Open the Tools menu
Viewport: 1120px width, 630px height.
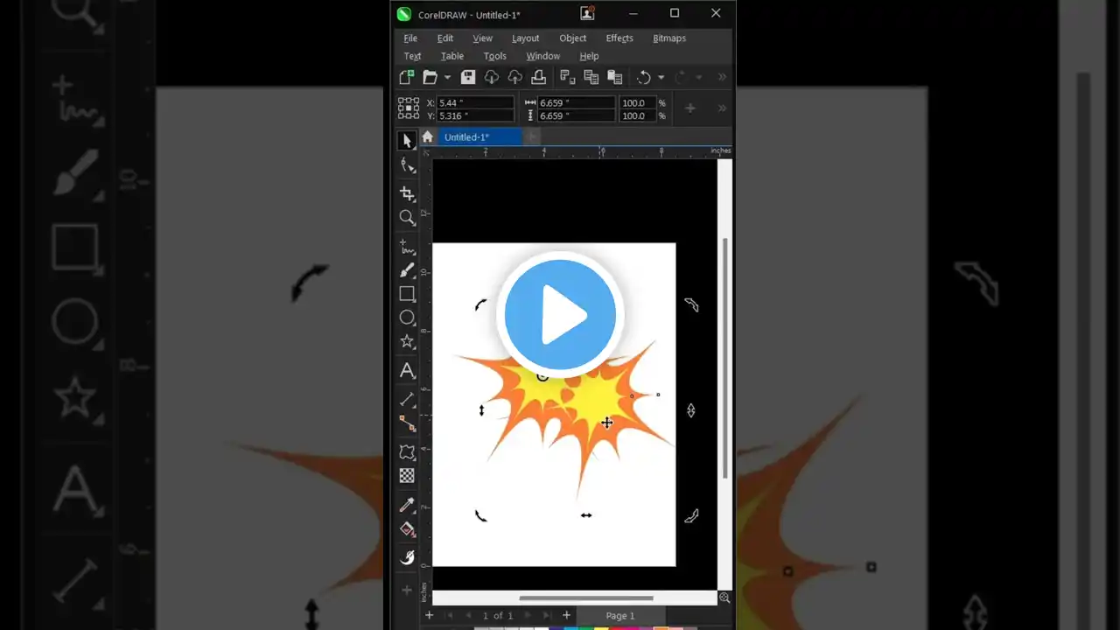[495, 56]
